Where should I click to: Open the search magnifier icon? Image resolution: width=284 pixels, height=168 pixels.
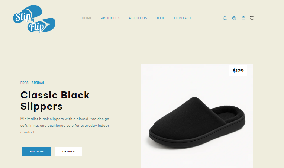point(225,18)
